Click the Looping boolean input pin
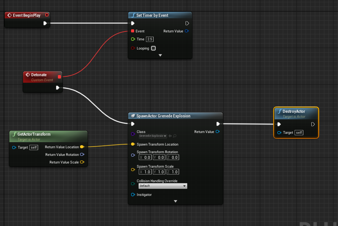The width and height of the screenshot is (338, 226). [x=133, y=48]
